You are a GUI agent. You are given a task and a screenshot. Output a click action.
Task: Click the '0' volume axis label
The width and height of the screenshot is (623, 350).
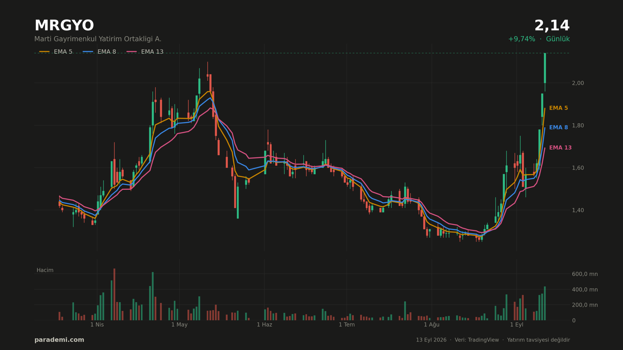click(x=574, y=321)
